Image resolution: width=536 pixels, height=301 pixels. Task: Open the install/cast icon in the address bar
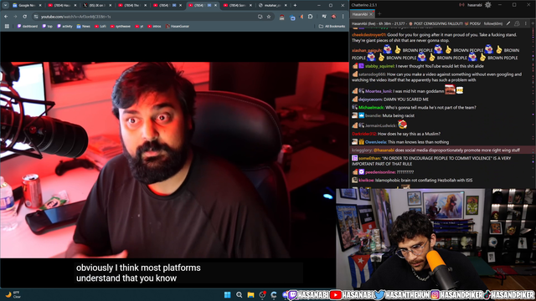tap(260, 17)
